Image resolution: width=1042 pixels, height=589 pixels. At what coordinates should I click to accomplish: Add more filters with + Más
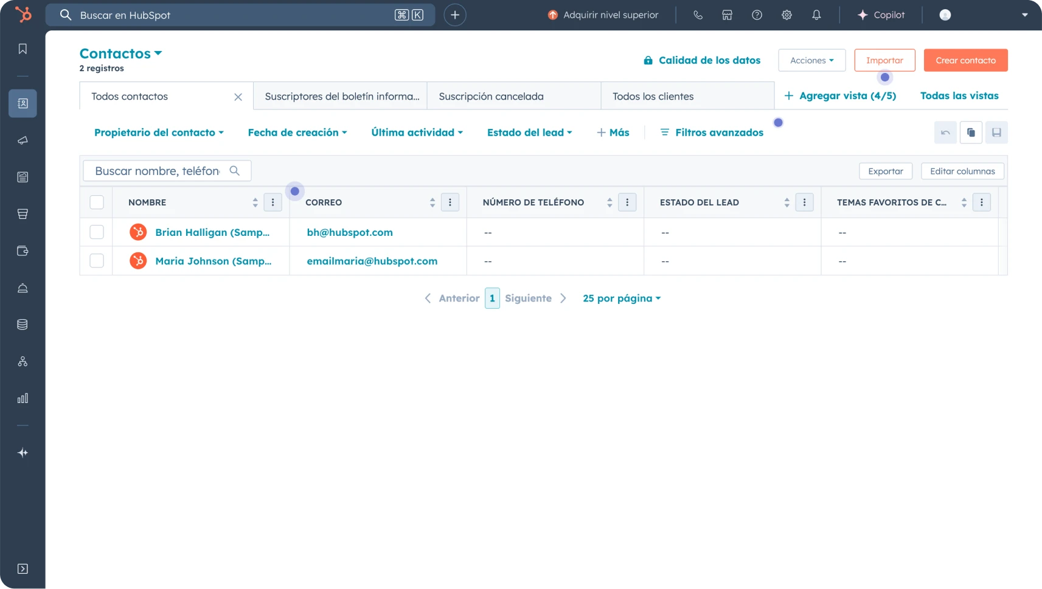click(x=613, y=133)
